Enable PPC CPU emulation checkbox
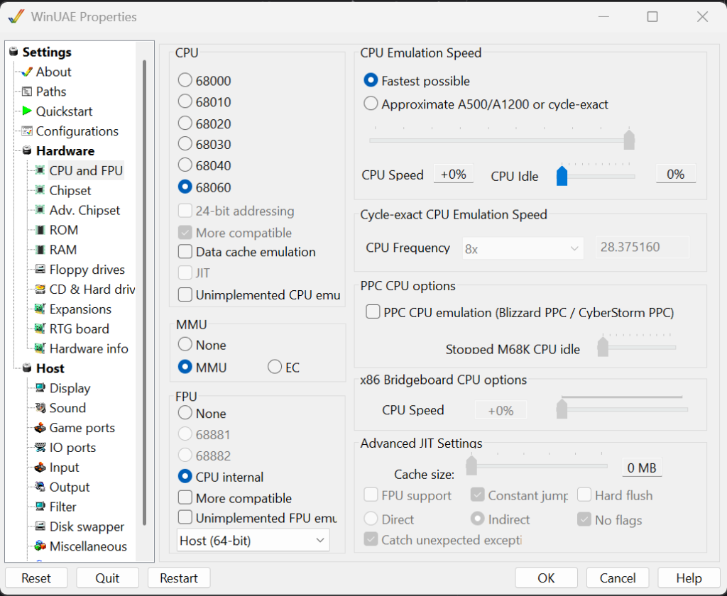Image resolution: width=727 pixels, height=596 pixels. tap(372, 312)
